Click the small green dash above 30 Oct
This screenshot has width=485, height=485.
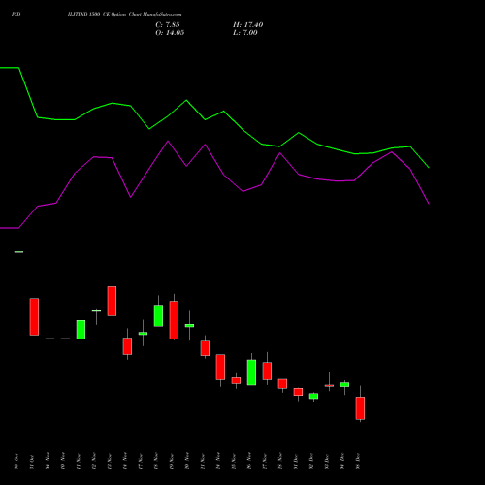(18, 252)
